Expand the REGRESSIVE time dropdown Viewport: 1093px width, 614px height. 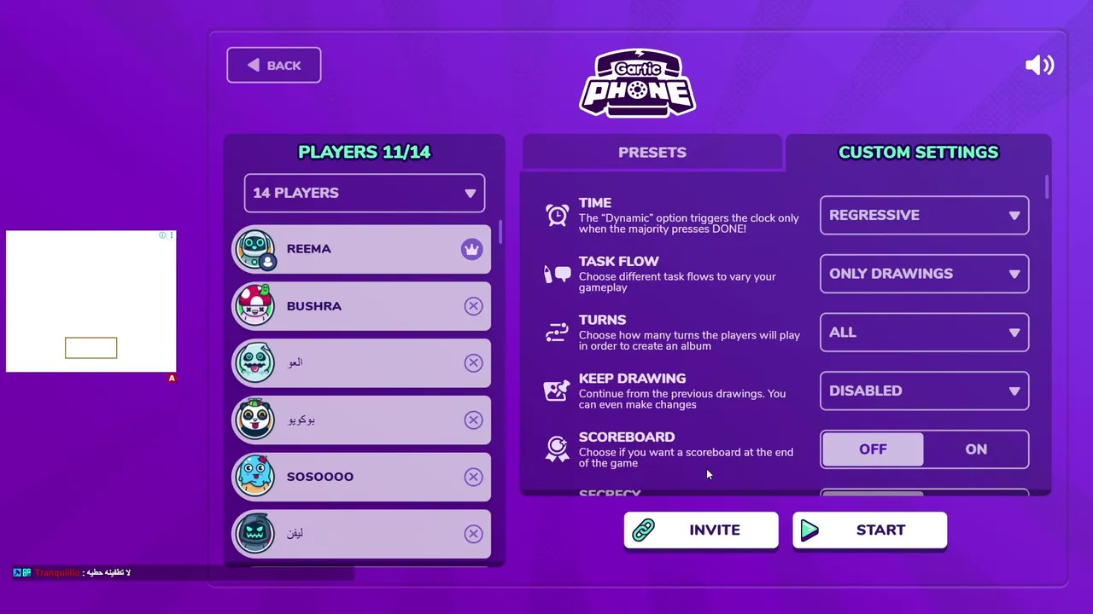coord(924,215)
